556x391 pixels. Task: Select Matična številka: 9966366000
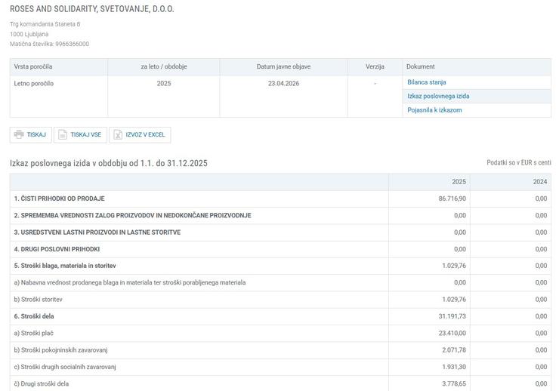[x=49, y=44]
